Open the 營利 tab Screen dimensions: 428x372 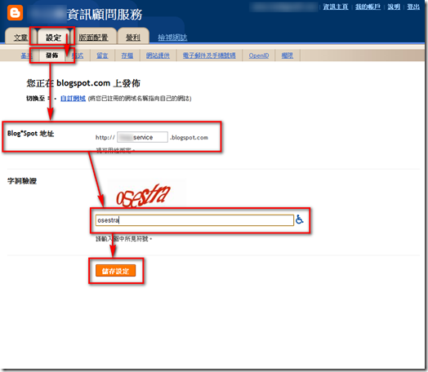click(x=133, y=38)
